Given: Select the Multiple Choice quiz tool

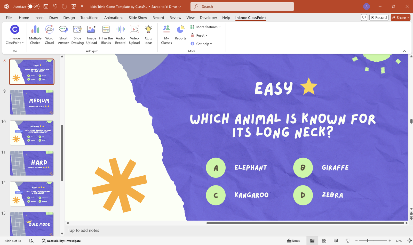Looking at the screenshot, I should pyautogui.click(x=35, y=34).
